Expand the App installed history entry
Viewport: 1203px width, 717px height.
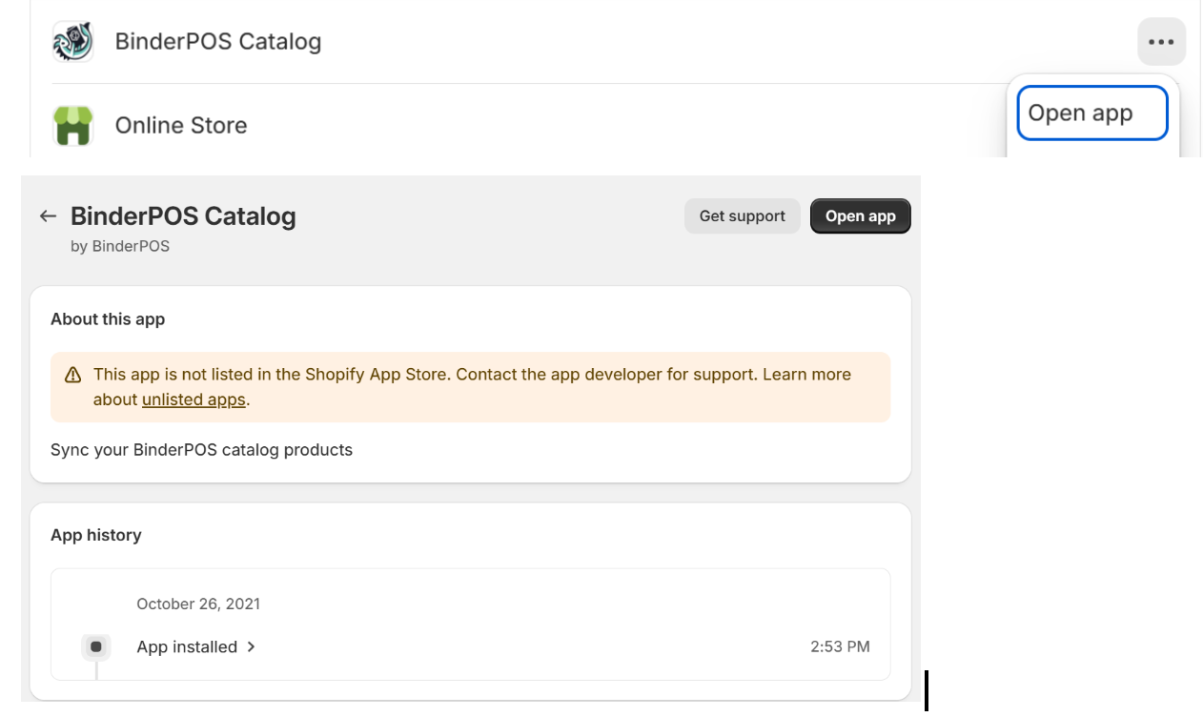tap(196, 646)
